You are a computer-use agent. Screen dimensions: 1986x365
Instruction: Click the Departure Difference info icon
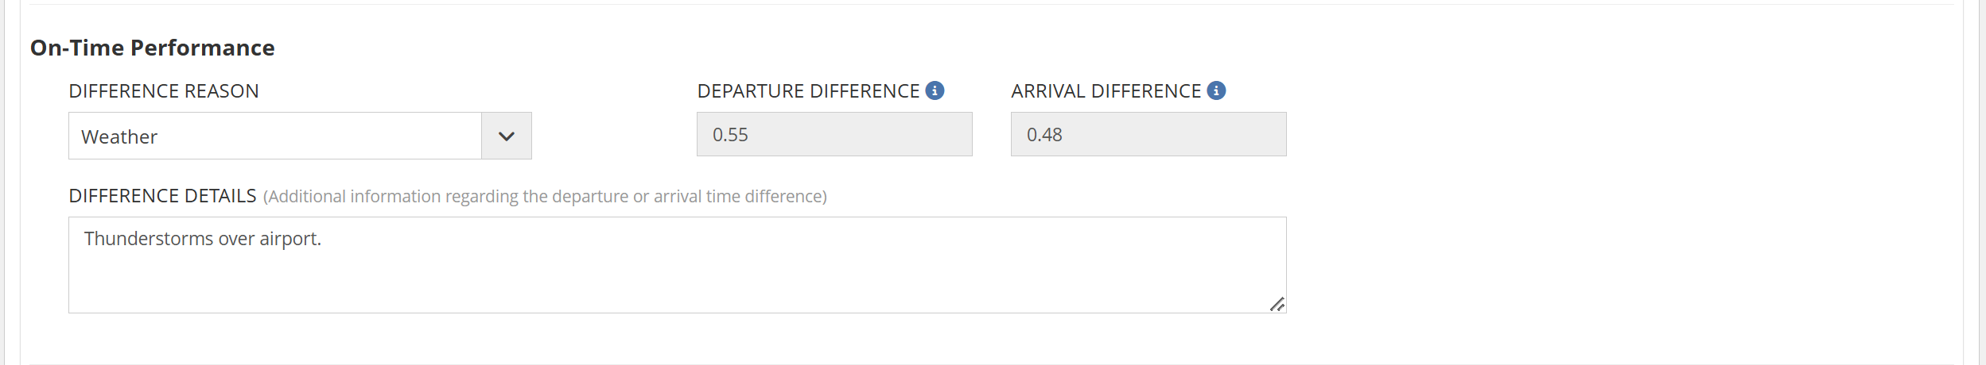tap(935, 90)
